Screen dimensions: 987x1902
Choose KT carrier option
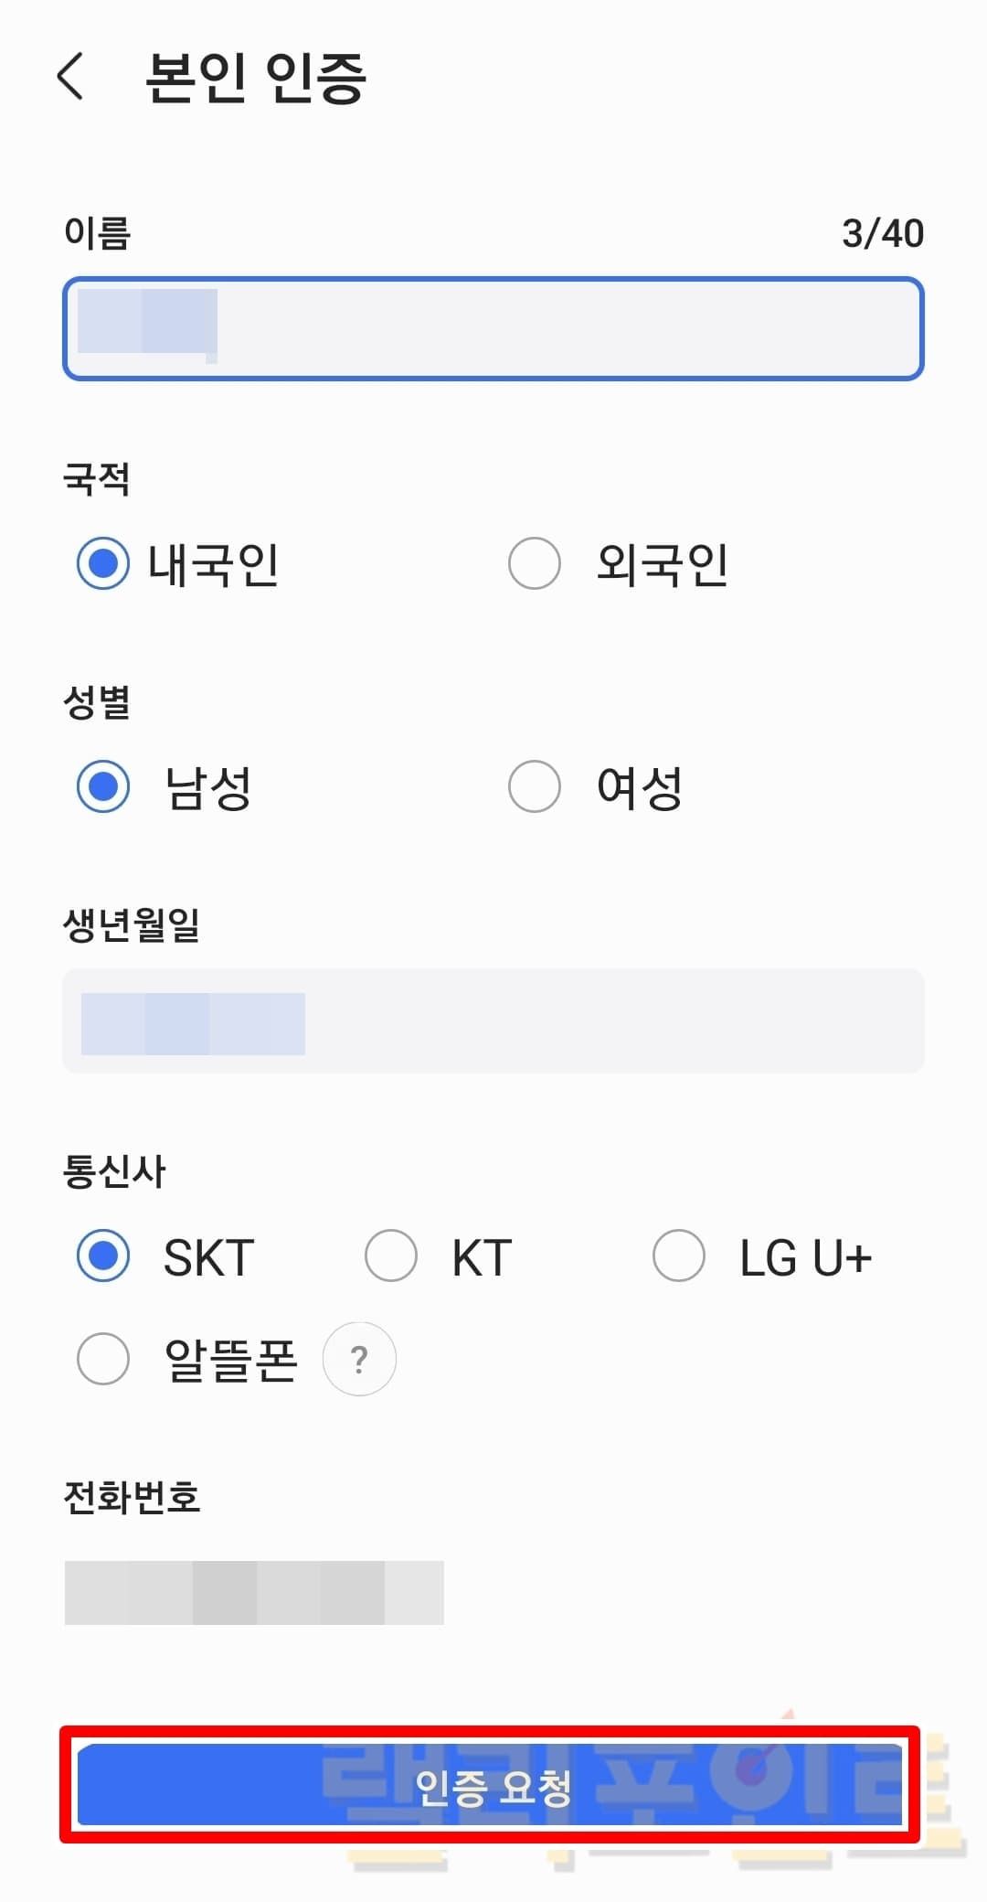pos(391,1256)
